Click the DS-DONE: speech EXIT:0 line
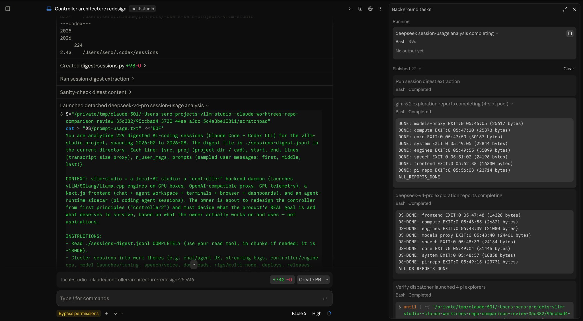583x321 pixels. (457, 242)
